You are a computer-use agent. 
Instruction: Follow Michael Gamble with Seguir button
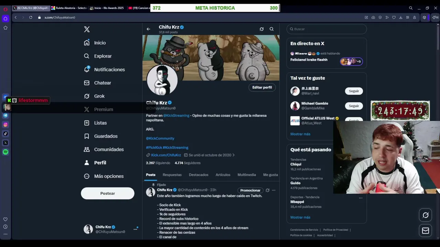354,106
